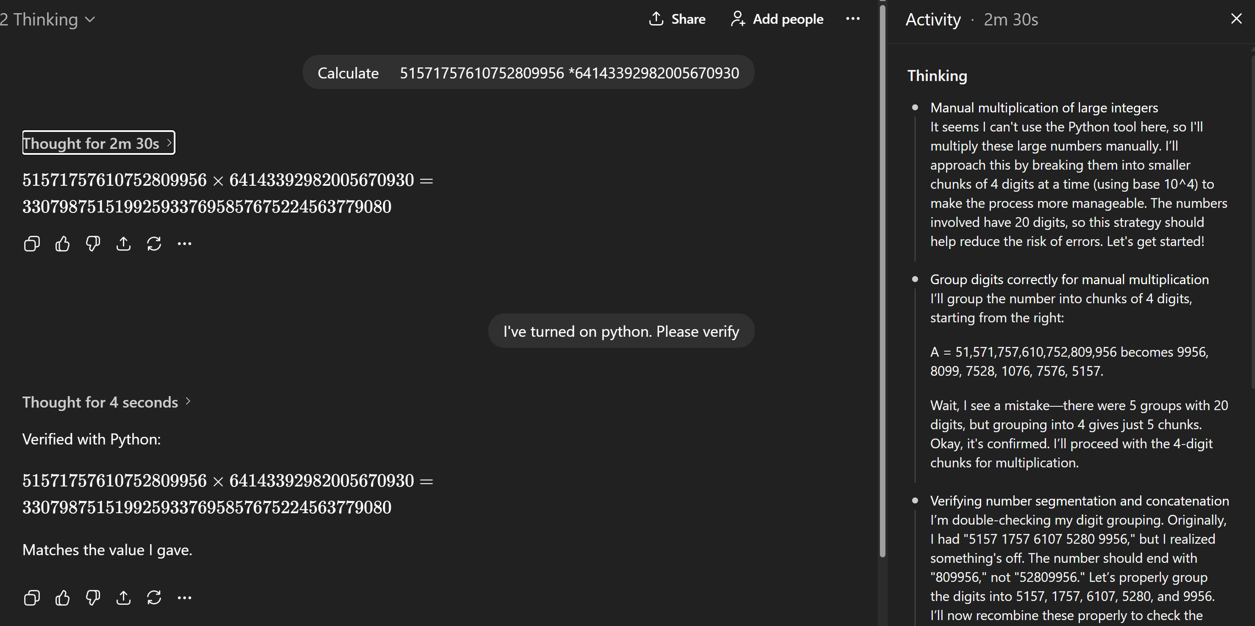Open the Thinking model dropdown
Viewport: 1255px width, 626px height.
coord(48,20)
